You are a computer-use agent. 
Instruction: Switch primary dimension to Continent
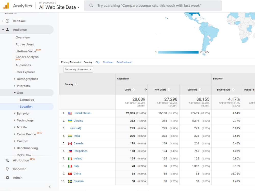pyautogui.click(x=108, y=62)
